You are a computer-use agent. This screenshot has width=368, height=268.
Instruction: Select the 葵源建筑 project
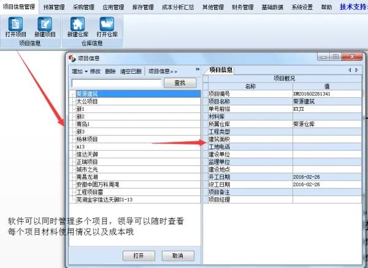coord(138,94)
